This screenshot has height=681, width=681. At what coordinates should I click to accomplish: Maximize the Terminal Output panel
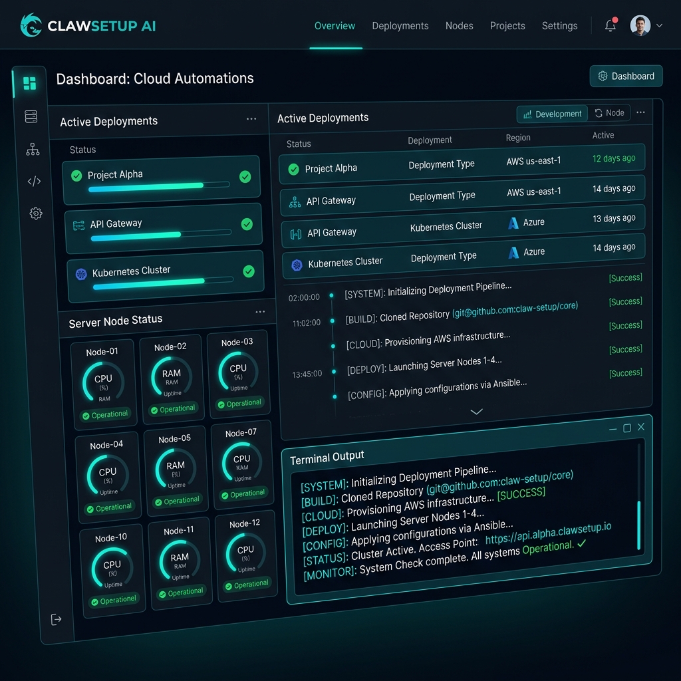pos(626,428)
